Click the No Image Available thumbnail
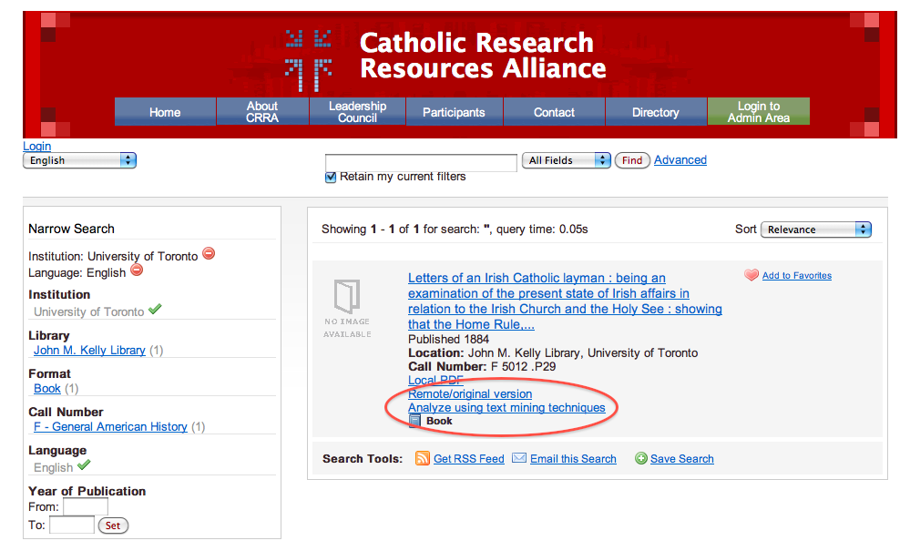Viewport: 910px width, 551px height. [346, 301]
